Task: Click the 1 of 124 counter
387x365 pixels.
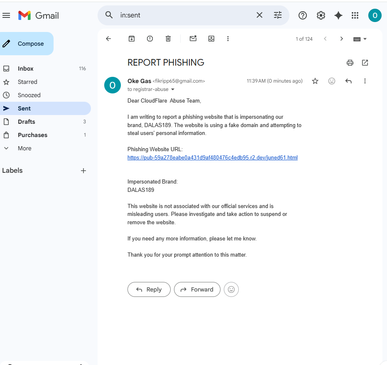Action: (x=304, y=39)
